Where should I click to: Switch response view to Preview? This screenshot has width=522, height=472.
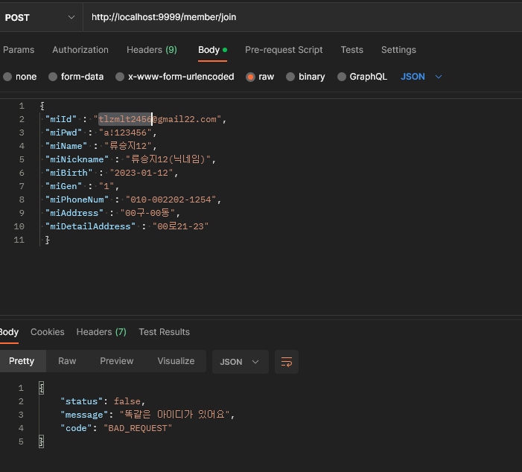pyautogui.click(x=116, y=361)
